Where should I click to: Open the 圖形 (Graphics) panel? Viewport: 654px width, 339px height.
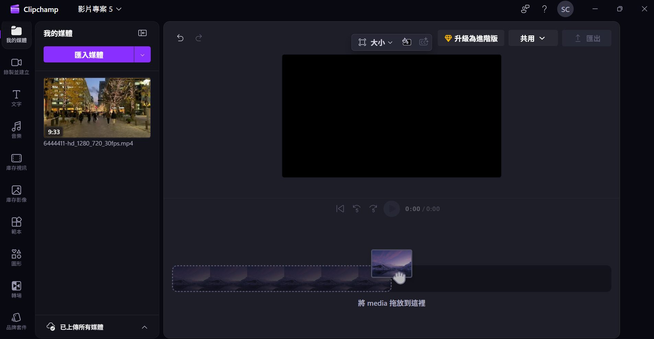point(16,257)
